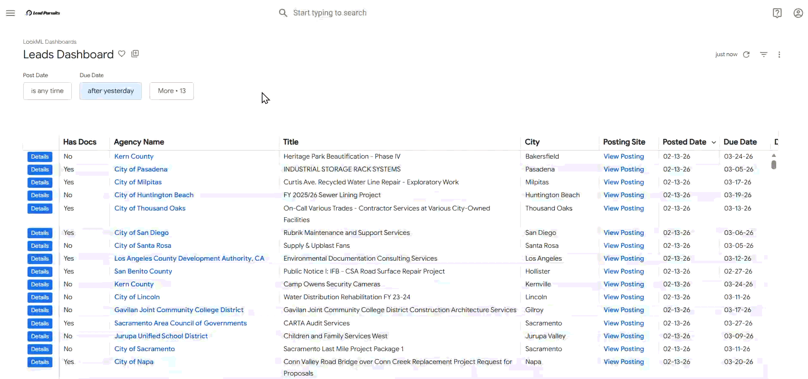Open Los Angeles County Development Authority link
The width and height of the screenshot is (808, 379).
coord(189,259)
